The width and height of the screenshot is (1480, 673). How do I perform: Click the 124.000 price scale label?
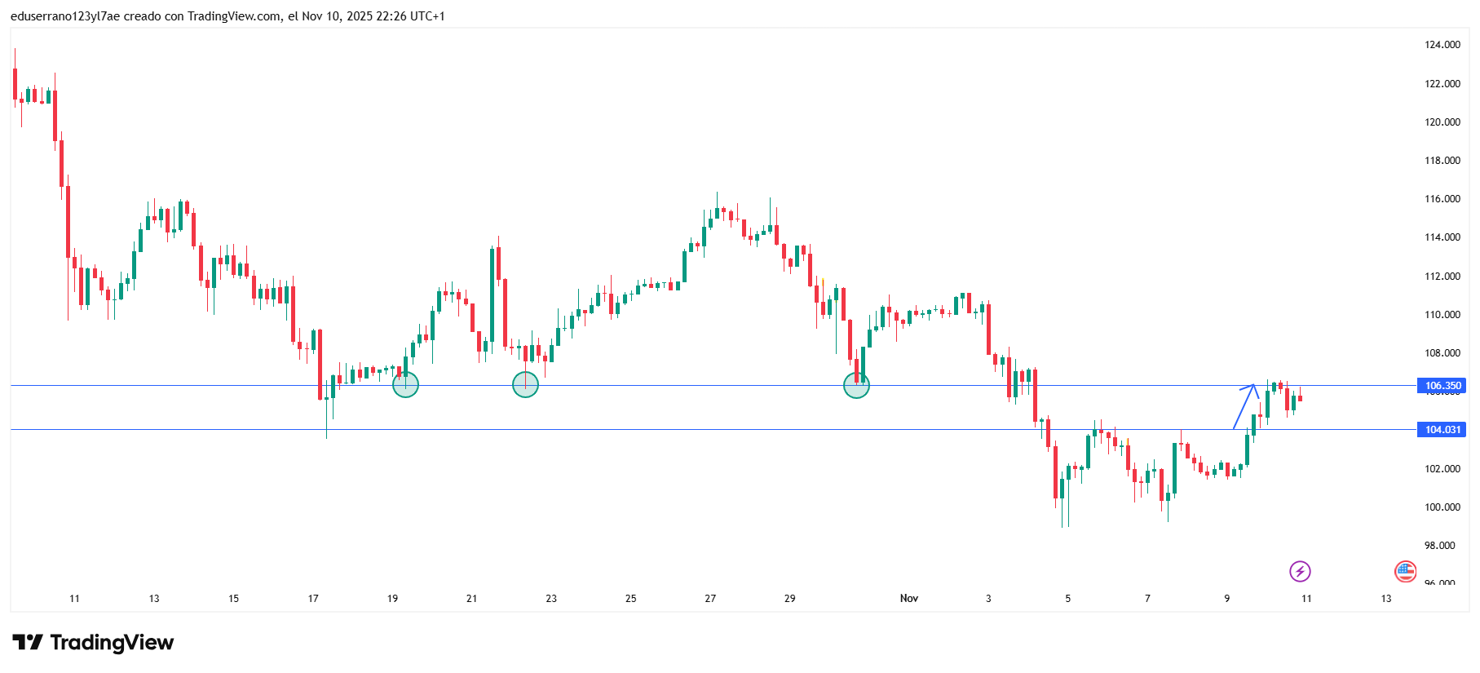click(x=1442, y=45)
